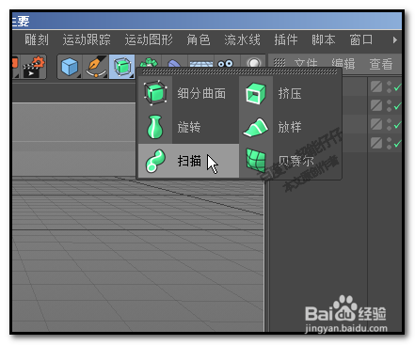The width and height of the screenshot is (415, 345).
Task: Click the camera toolbar icon
Action: [226, 63]
